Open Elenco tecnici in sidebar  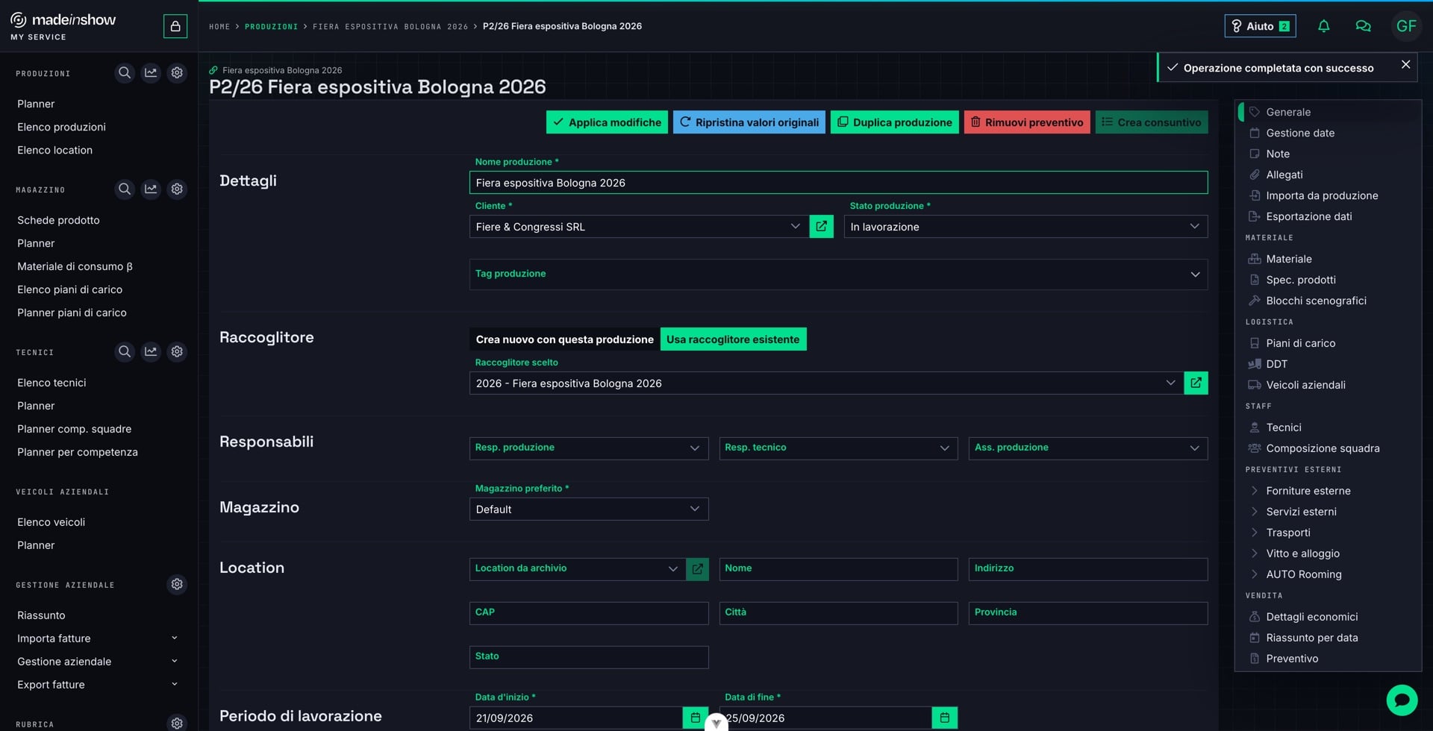(x=51, y=383)
